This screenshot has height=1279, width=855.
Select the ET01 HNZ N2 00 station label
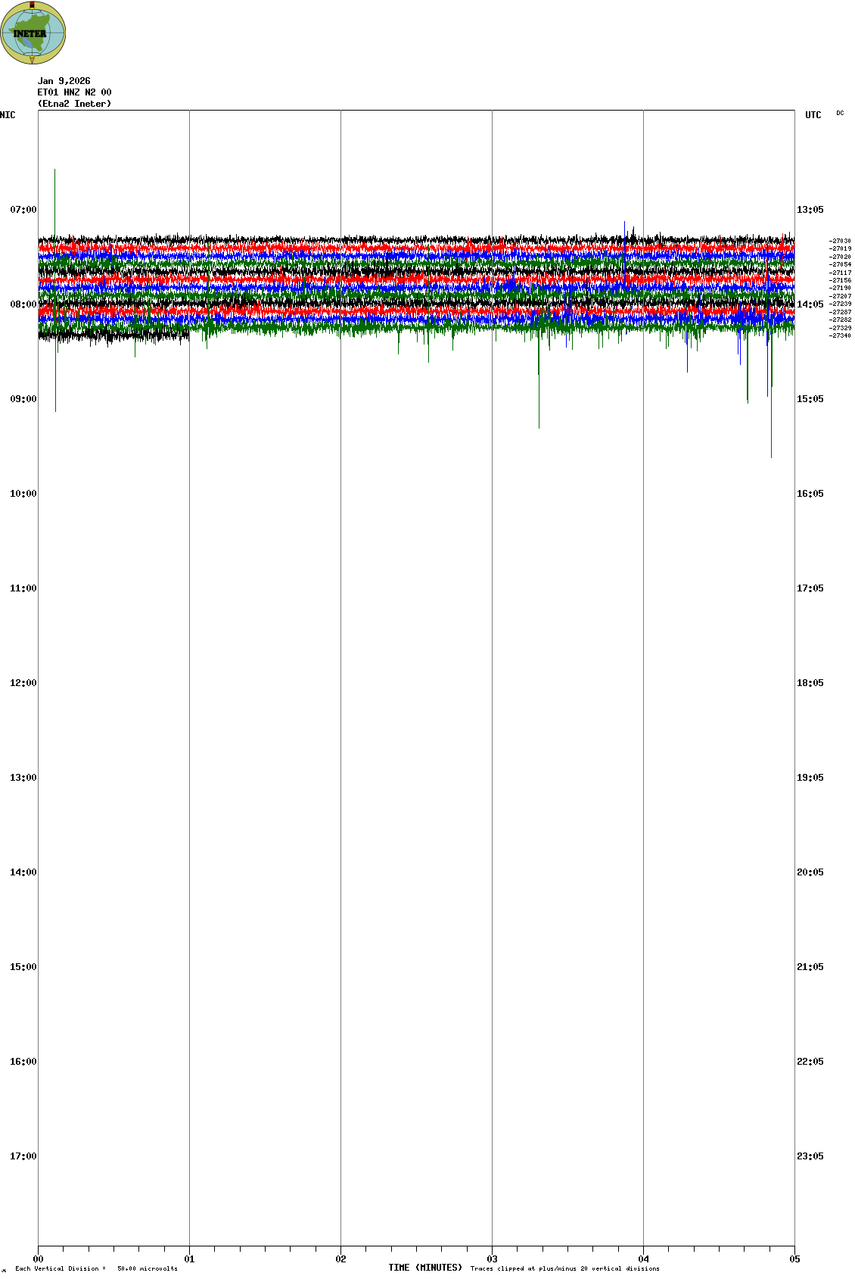point(74,92)
